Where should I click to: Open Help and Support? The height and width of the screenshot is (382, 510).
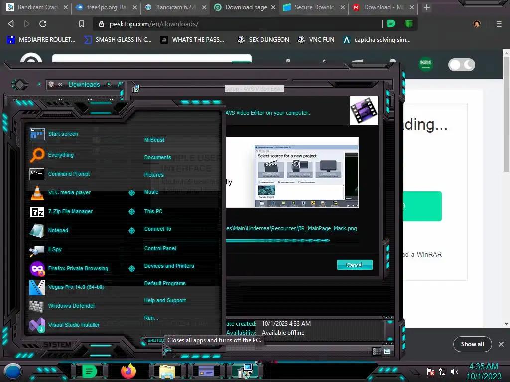165,300
